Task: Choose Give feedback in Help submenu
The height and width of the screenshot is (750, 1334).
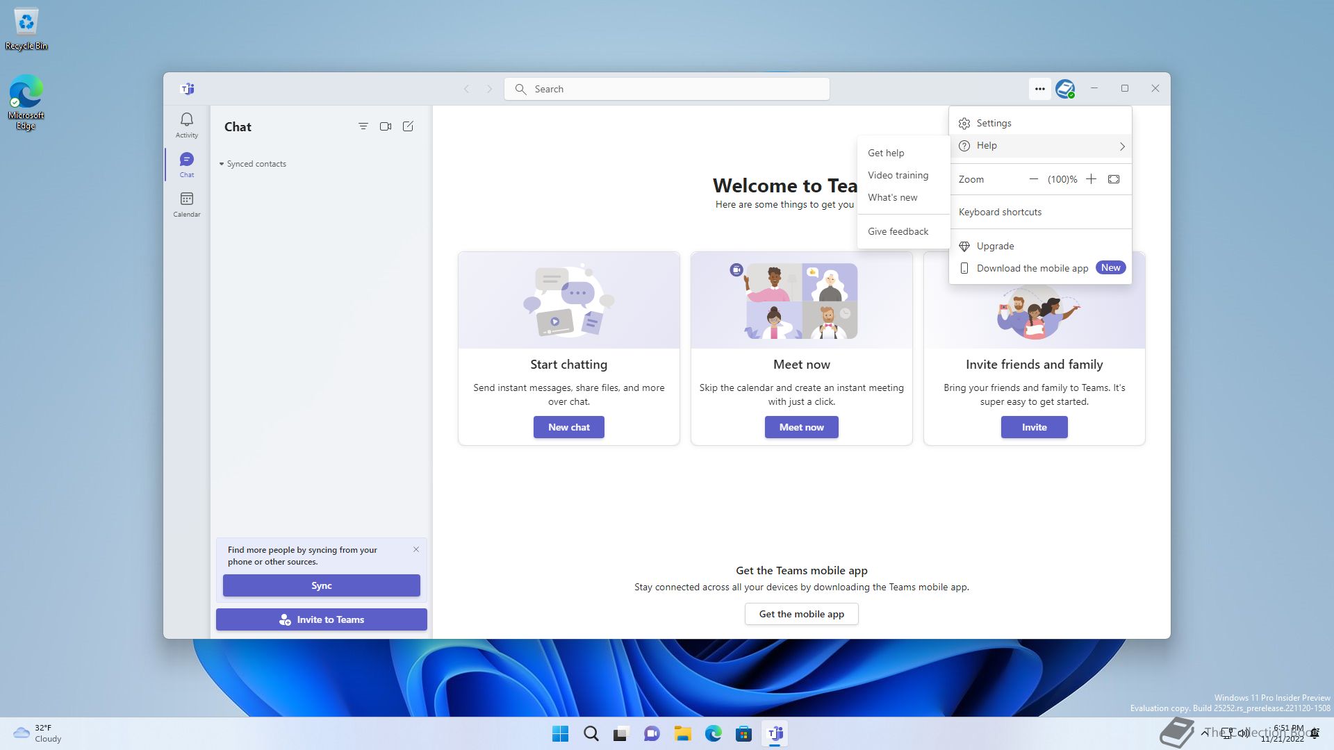Action: coord(898,231)
